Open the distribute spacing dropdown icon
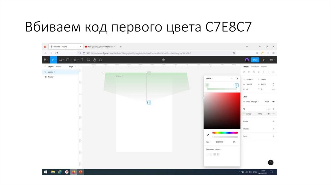 [273, 72]
